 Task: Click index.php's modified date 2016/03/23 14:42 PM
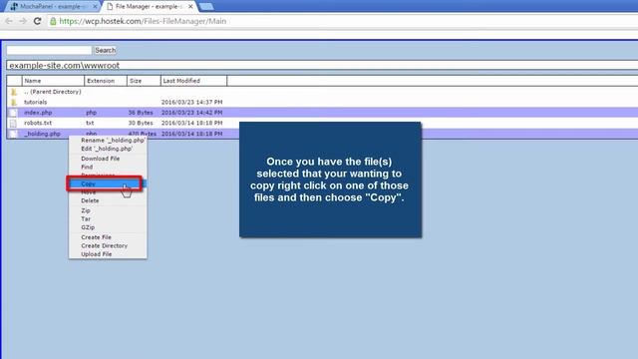click(192, 113)
